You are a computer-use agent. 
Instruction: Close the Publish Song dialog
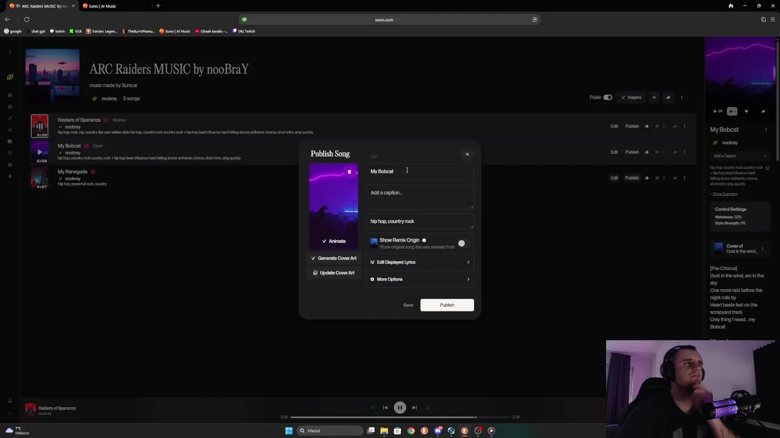click(467, 154)
